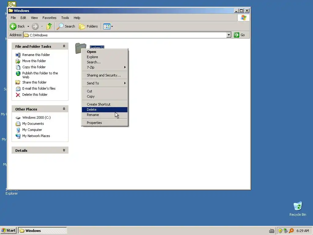Viewport: 313px width, 235px height.
Task: Open the Views icon in toolbar
Action: [107, 26]
